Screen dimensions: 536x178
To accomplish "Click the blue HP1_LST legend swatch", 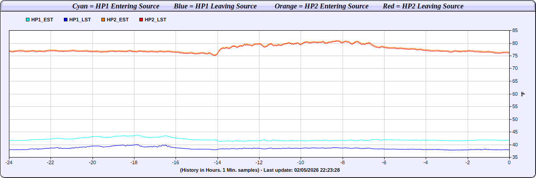I will pyautogui.click(x=66, y=20).
